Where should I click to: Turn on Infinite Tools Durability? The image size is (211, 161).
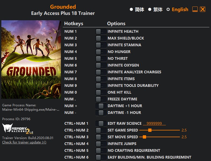pos(101,86)
